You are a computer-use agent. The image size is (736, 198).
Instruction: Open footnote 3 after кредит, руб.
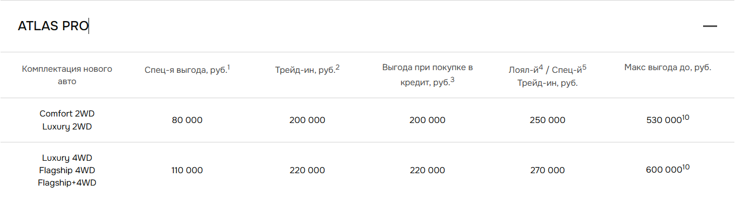coord(452,80)
